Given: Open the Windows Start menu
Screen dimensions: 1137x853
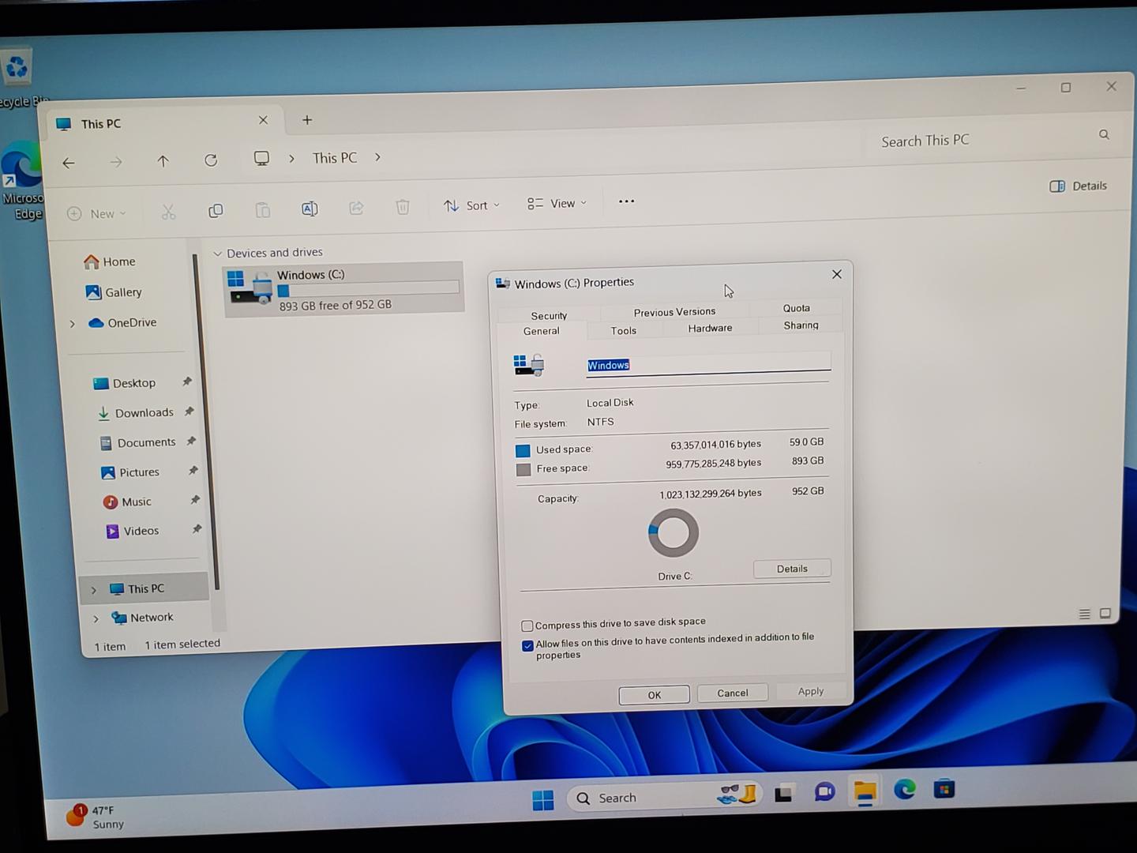Looking at the screenshot, I should pyautogui.click(x=543, y=800).
